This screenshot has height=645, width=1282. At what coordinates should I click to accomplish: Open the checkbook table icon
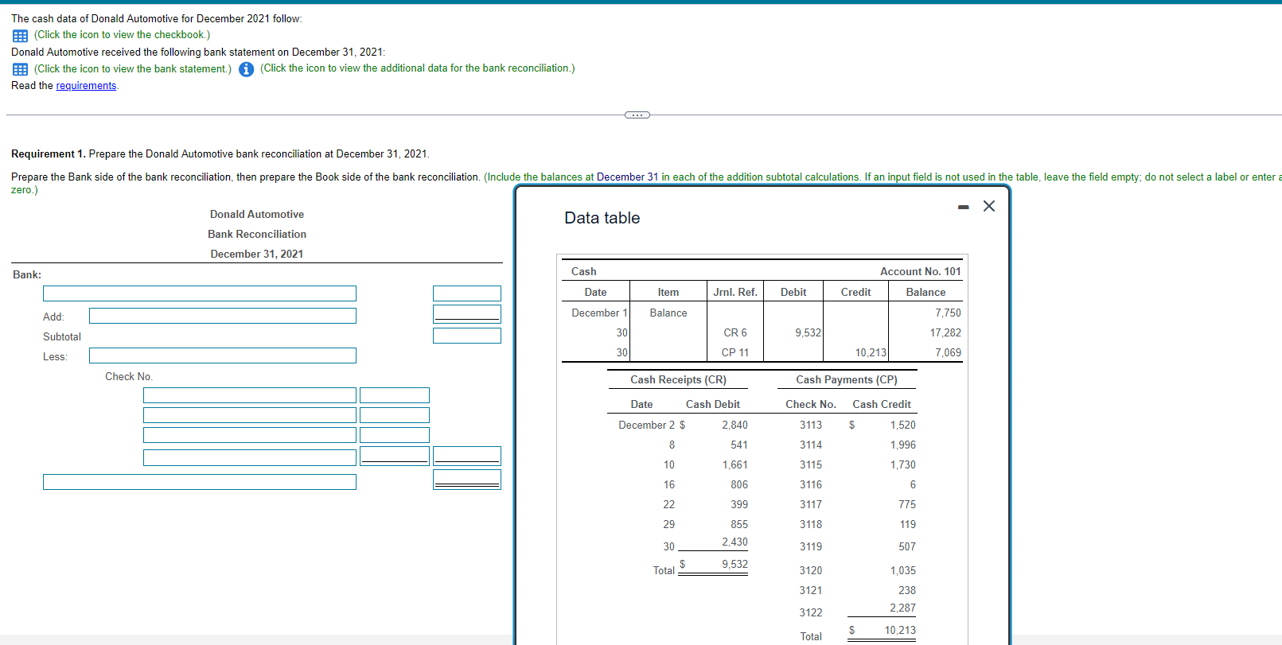(x=21, y=36)
